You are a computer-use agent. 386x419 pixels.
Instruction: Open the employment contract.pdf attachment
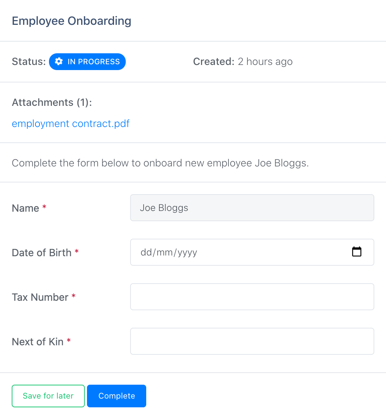(x=71, y=123)
